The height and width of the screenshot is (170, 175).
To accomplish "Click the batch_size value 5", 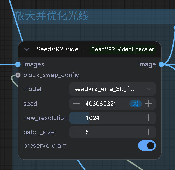I will [87, 132].
